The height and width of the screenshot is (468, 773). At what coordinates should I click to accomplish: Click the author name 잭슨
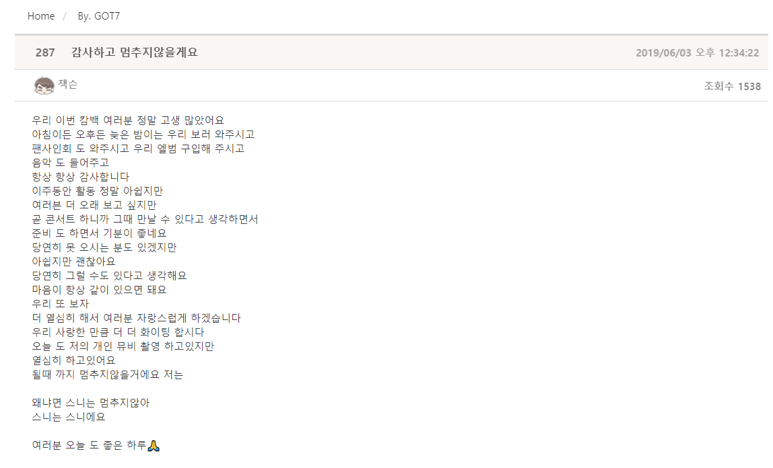(x=68, y=85)
